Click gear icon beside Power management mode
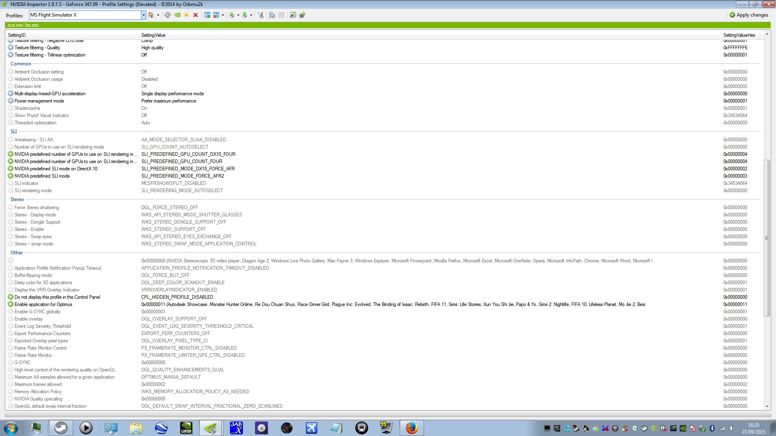The height and width of the screenshot is (436, 776). pyautogui.click(x=11, y=101)
